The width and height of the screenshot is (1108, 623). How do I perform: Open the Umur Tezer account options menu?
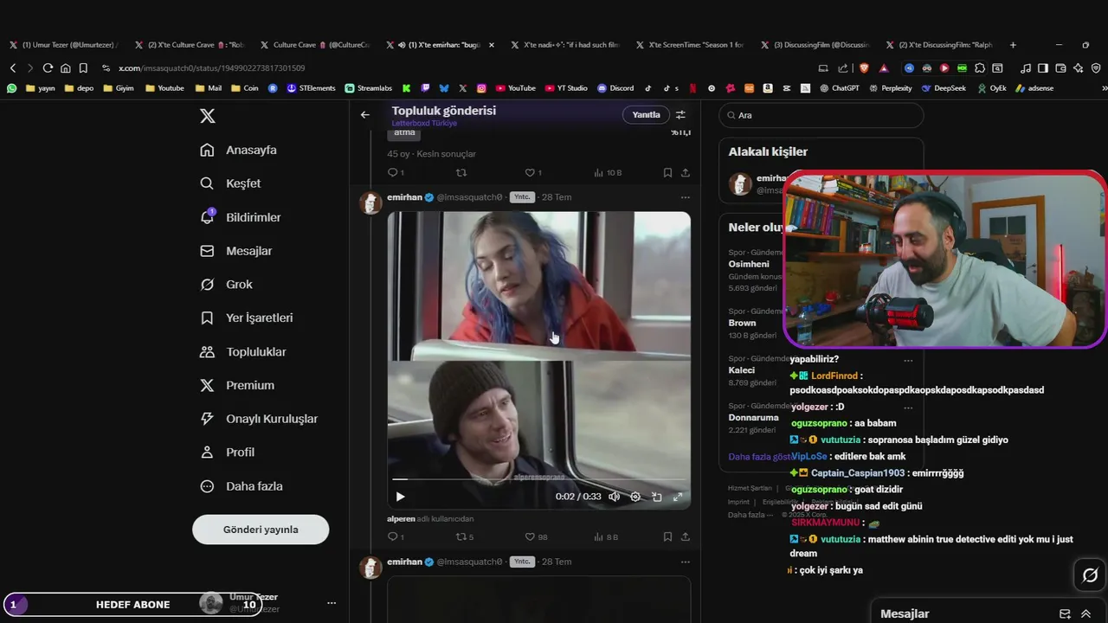point(331,603)
